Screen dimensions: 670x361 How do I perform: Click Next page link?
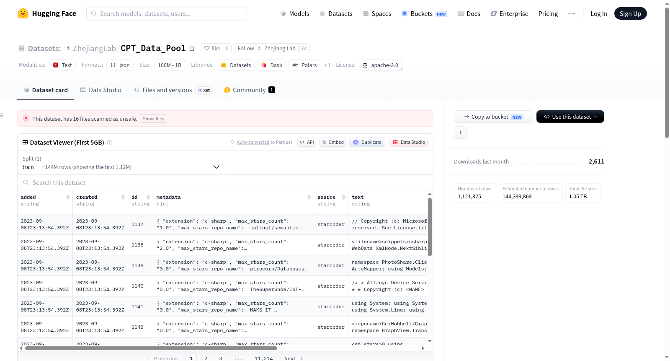(294, 358)
